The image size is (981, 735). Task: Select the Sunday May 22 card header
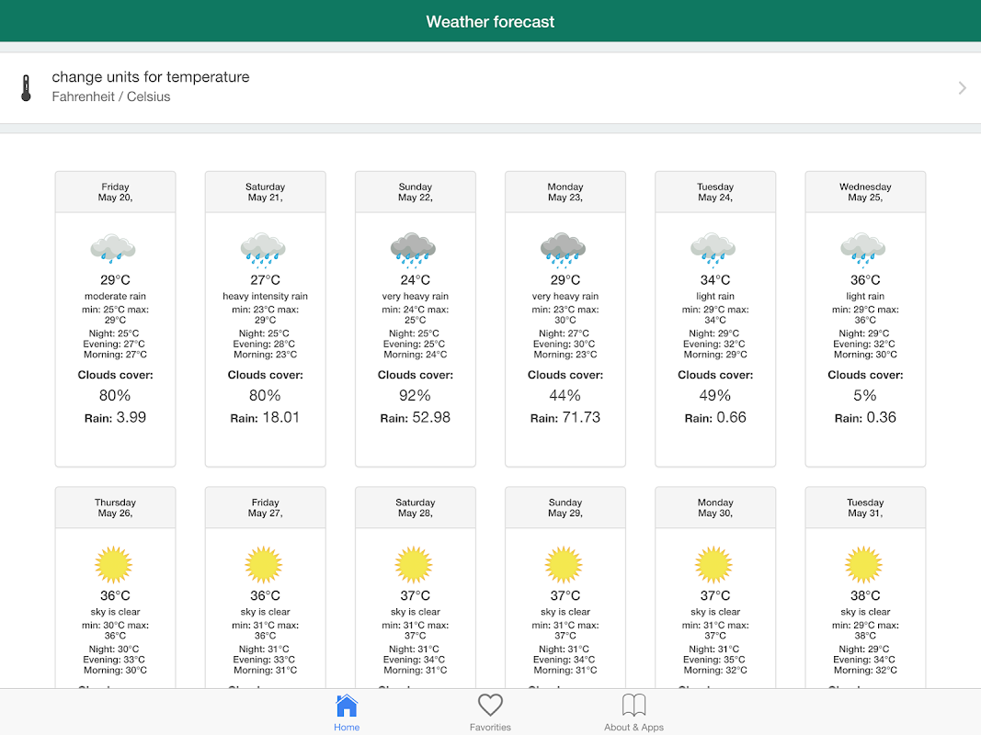(416, 192)
